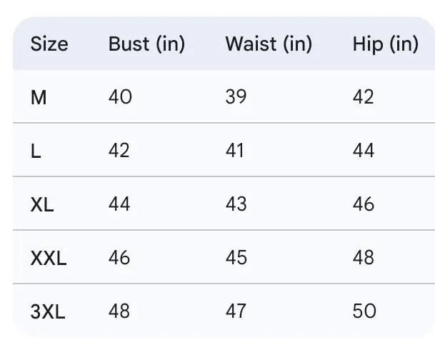Image resolution: width=435 pixels, height=340 pixels.
Task: Click hip value 42 in M row
Action: (x=363, y=97)
